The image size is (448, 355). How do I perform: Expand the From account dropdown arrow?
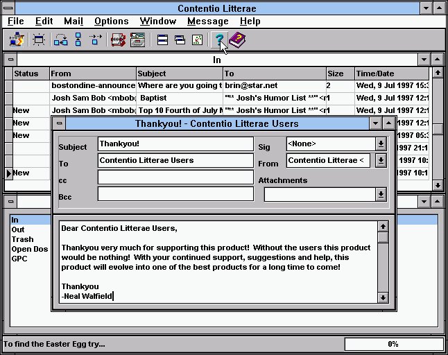[381, 160]
